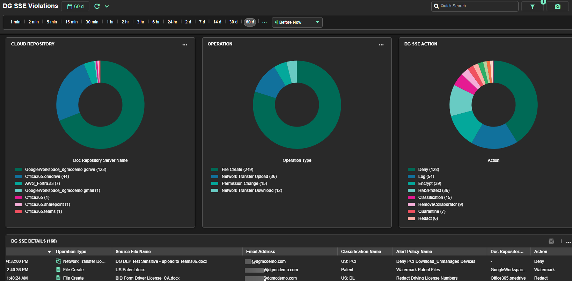Click the Encrypt legend color swatch

click(411, 183)
